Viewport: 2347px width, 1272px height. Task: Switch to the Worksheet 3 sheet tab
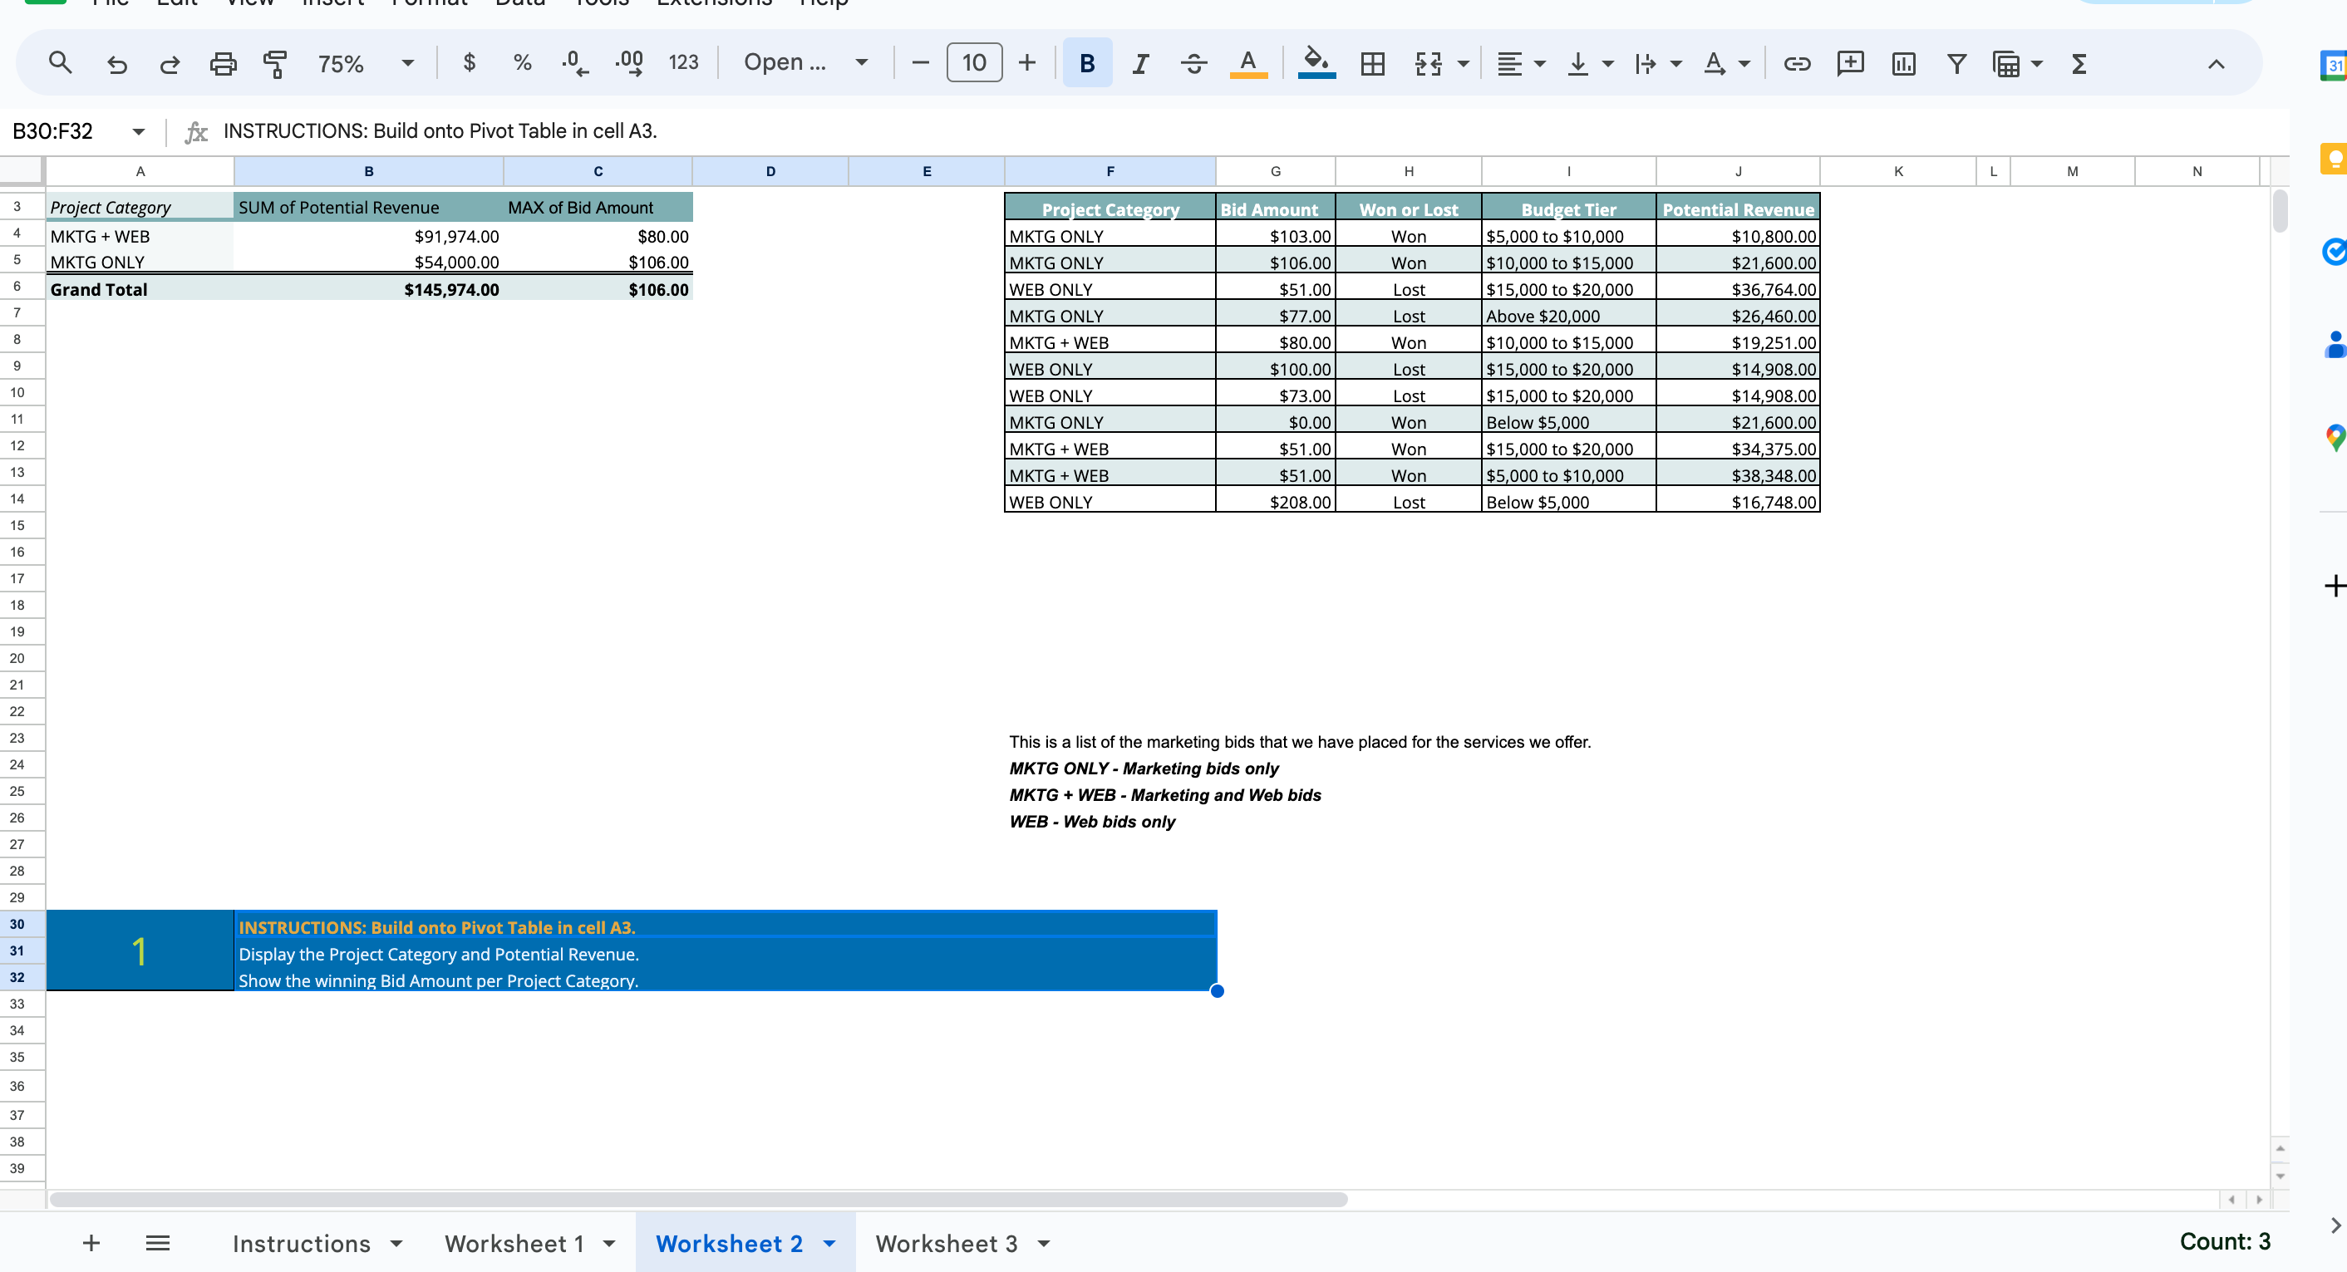pos(947,1243)
